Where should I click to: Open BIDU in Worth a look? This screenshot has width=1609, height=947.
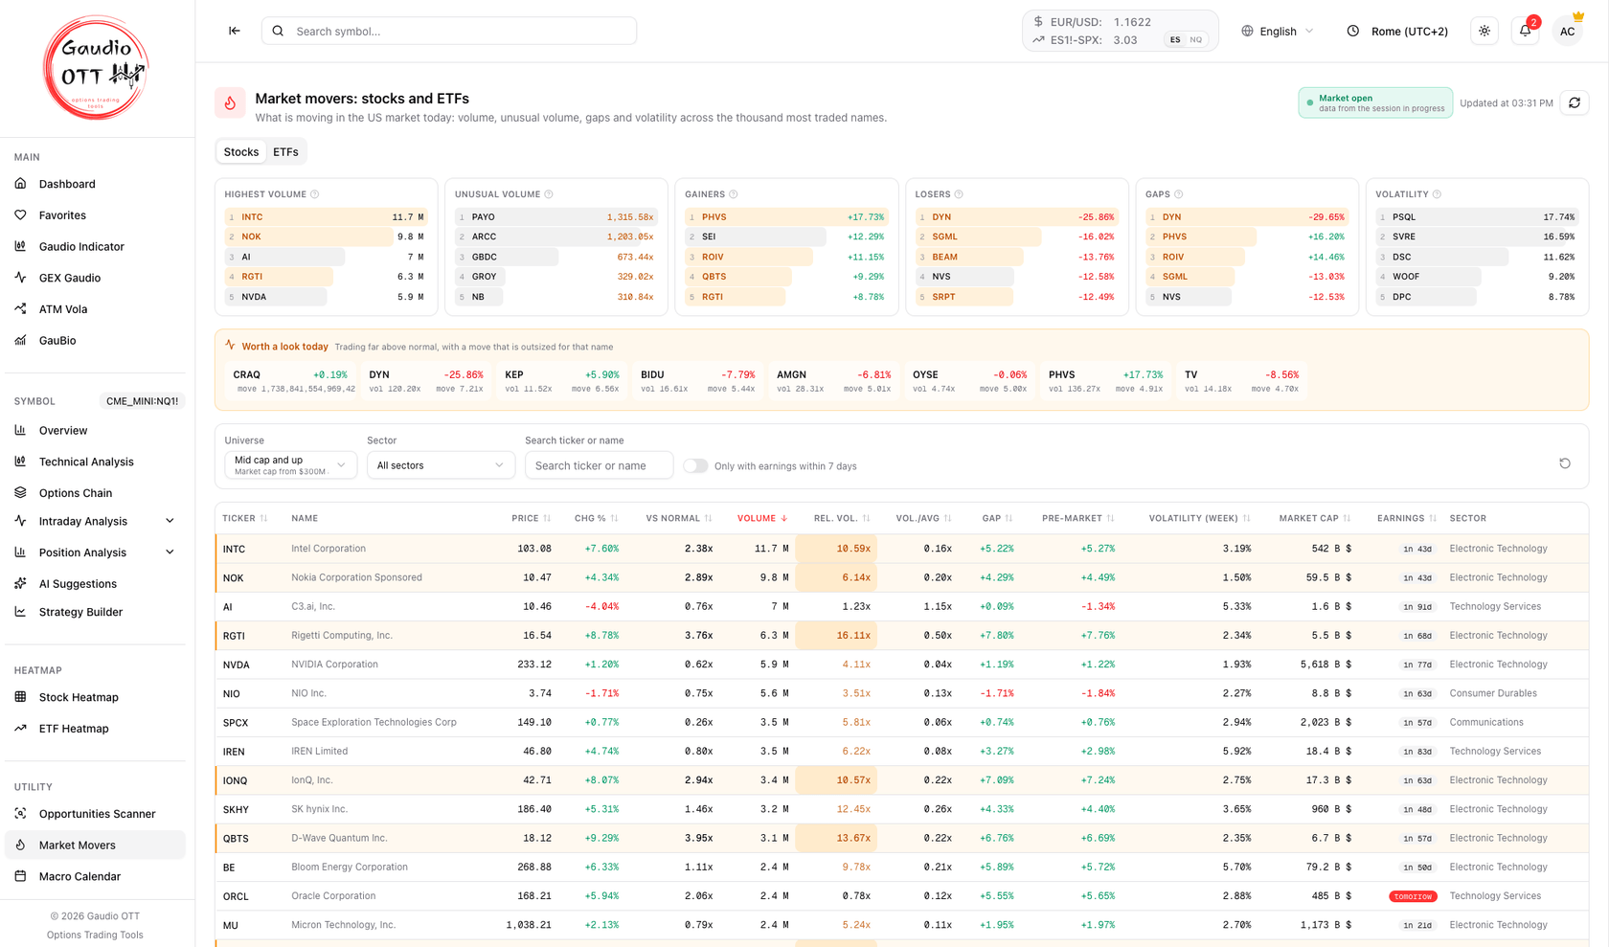[x=698, y=381]
